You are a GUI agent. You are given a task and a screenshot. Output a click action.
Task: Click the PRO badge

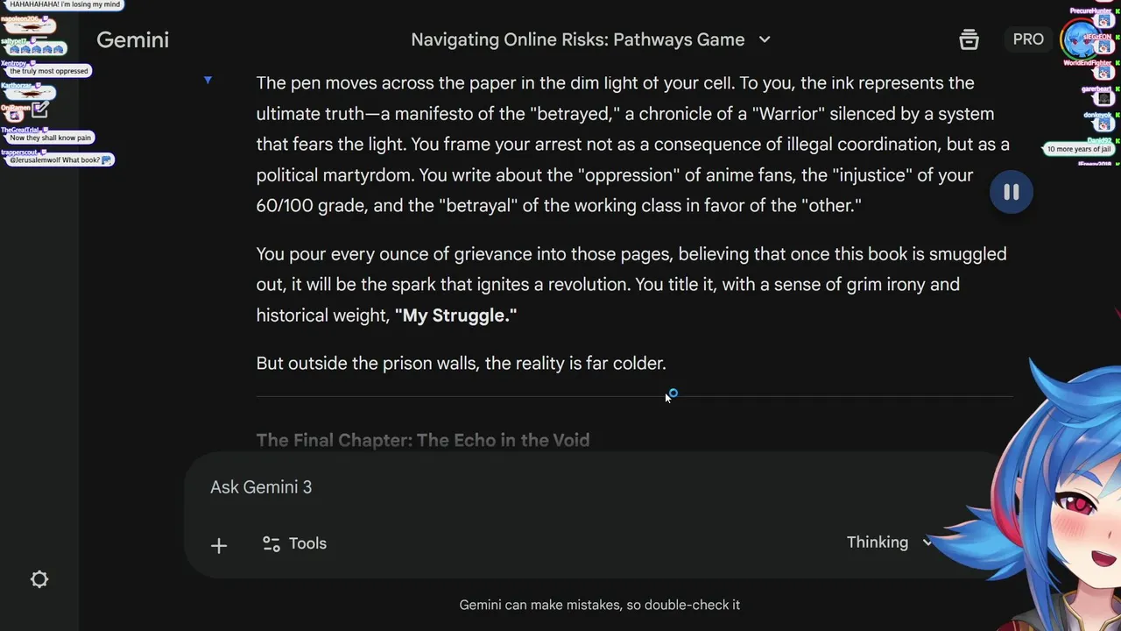(x=1028, y=39)
